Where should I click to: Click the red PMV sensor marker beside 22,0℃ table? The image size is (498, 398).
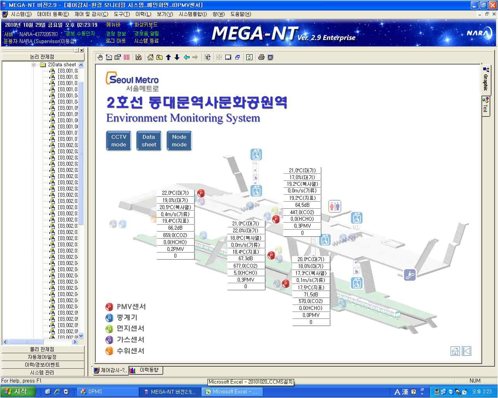[201, 193]
